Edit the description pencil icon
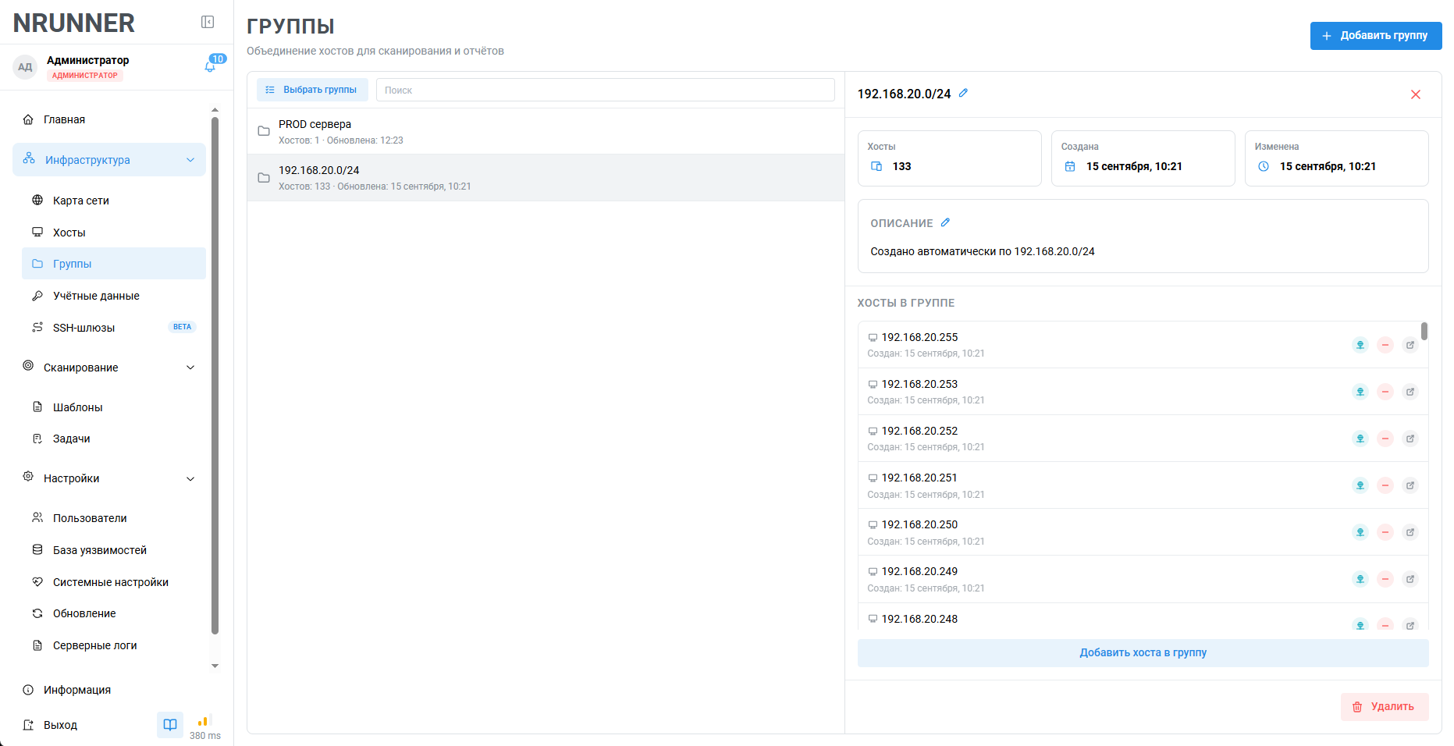 tap(945, 222)
